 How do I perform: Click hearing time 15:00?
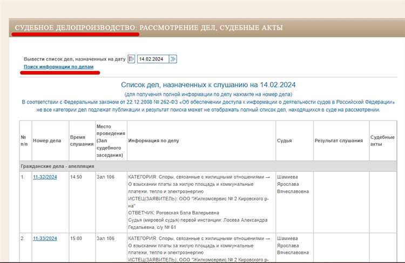pos(76,239)
